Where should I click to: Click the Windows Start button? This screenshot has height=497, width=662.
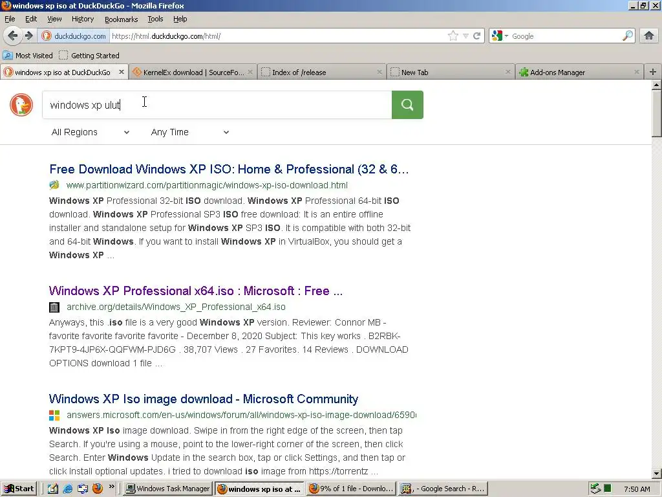[19, 489]
